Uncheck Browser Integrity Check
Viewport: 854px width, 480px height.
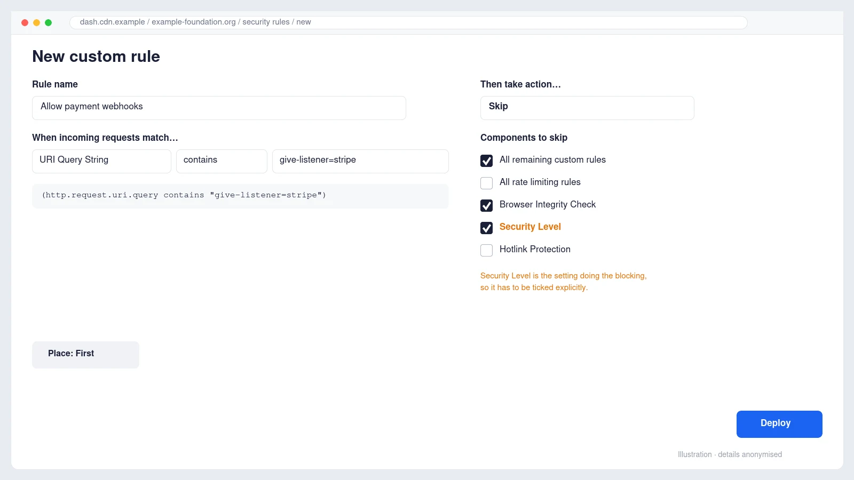[x=486, y=205]
